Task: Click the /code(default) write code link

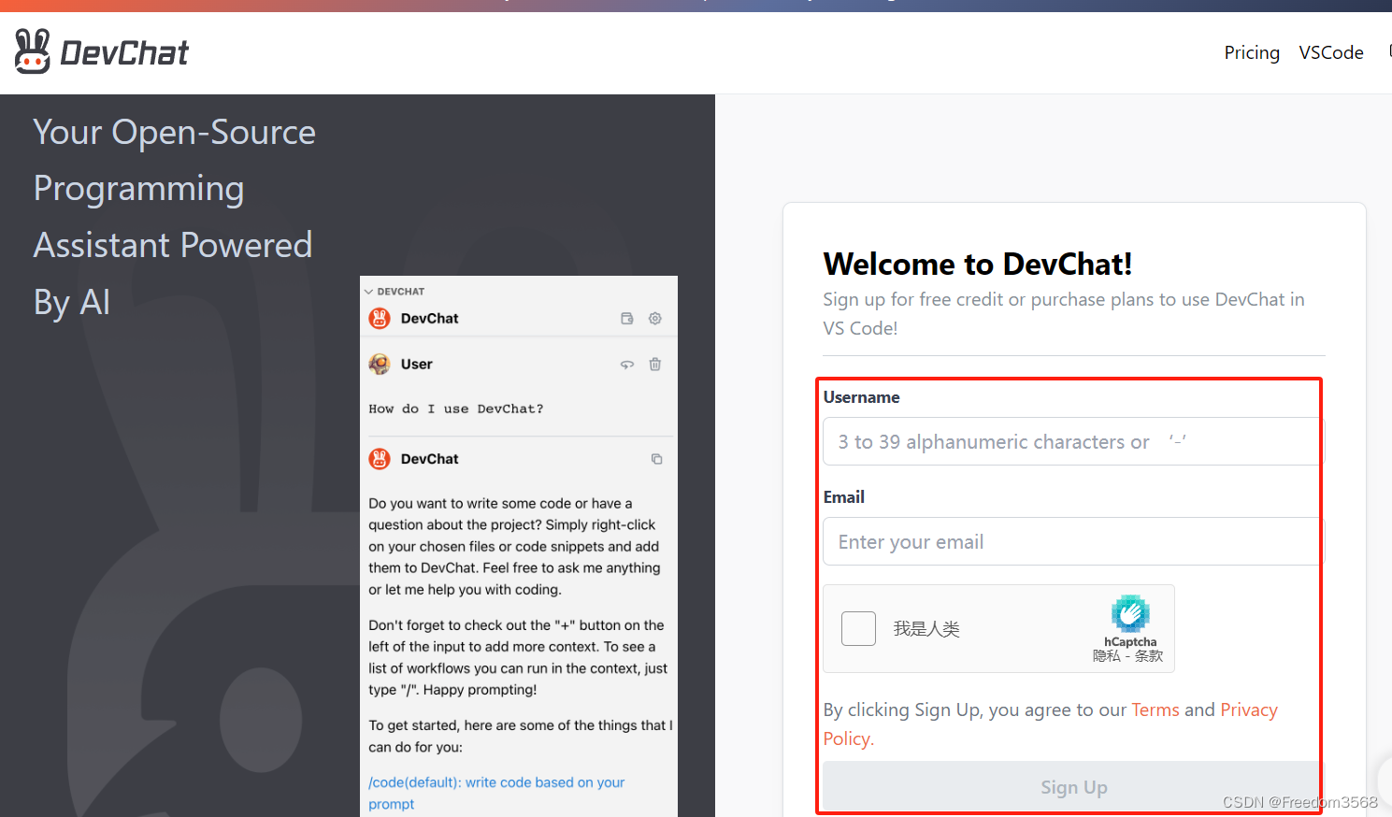Action: [x=496, y=793]
